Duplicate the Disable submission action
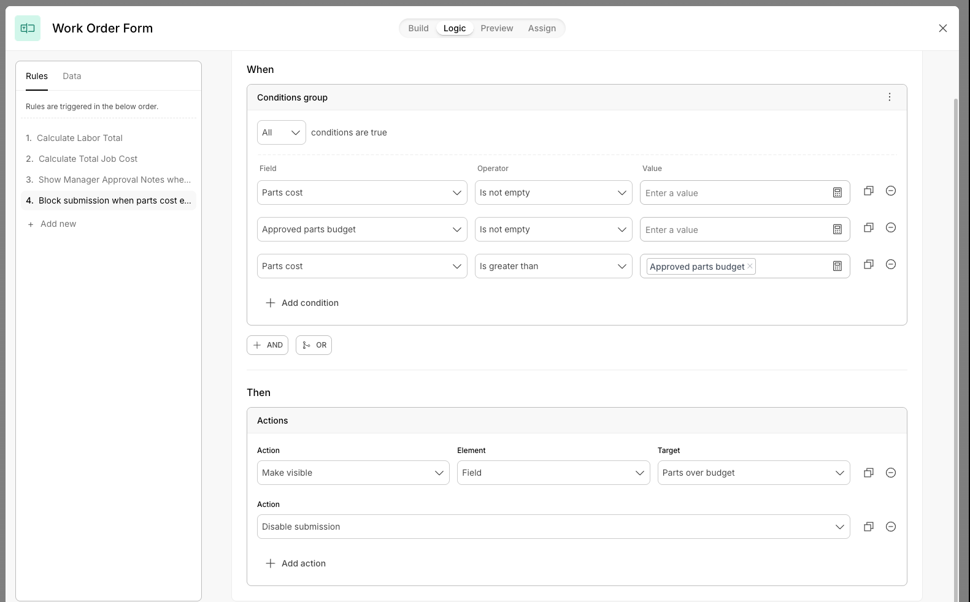 tap(869, 527)
